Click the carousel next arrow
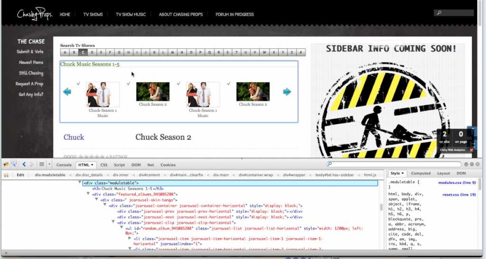Viewport: 486px width, 259px height. click(x=287, y=92)
